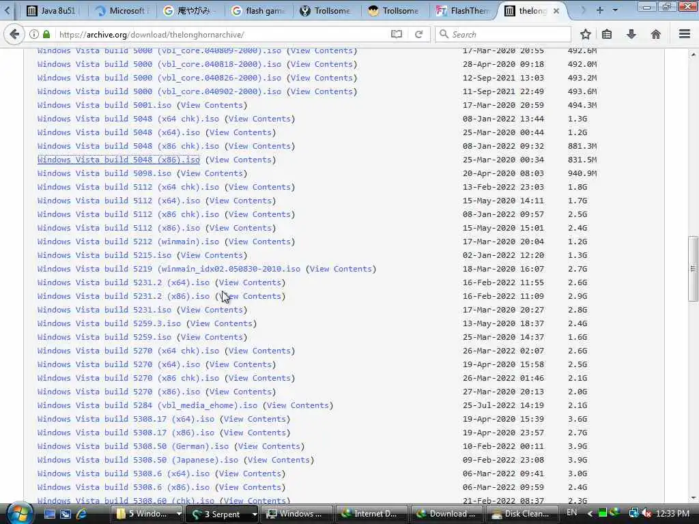Image resolution: width=699 pixels, height=524 pixels.
Task: Click scrollbar down arrow
Action: click(694, 497)
